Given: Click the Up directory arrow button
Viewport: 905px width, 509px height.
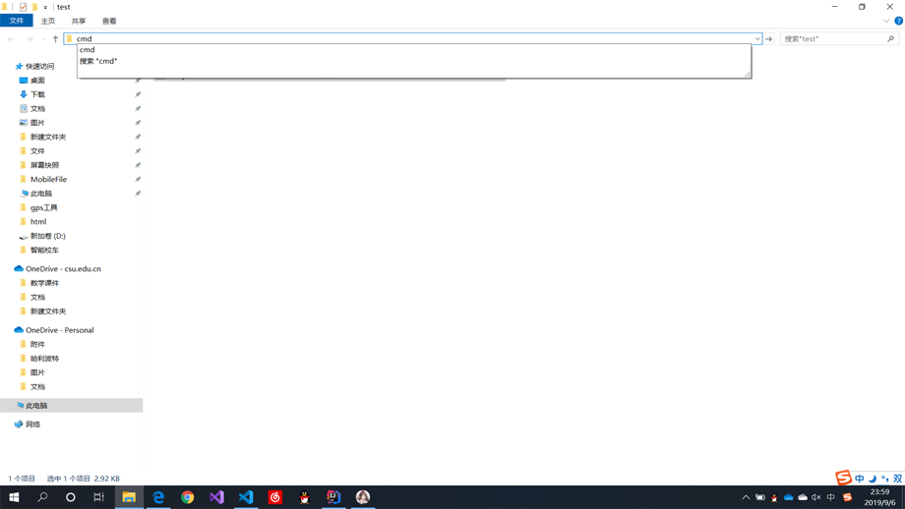Looking at the screenshot, I should pyautogui.click(x=55, y=39).
